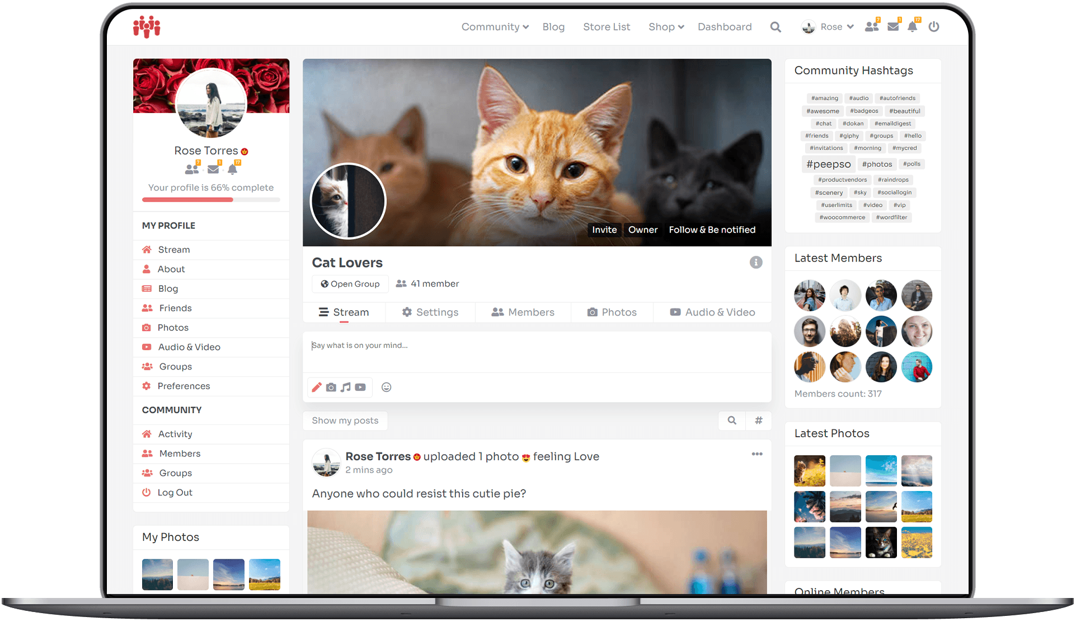The width and height of the screenshot is (1076, 626).
Task: Open friend requests icon in top bar
Action: (x=872, y=26)
